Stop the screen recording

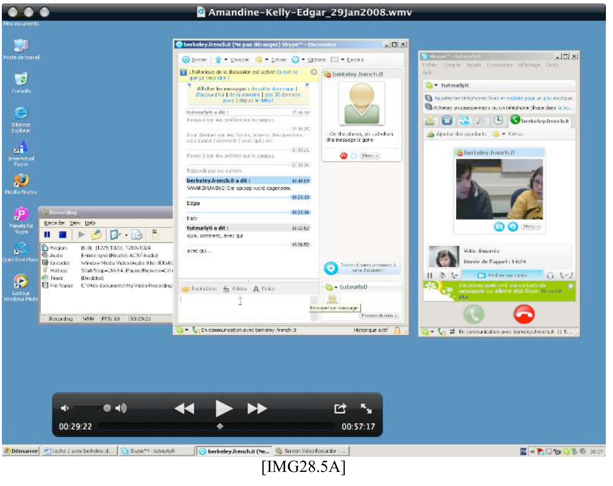pos(62,234)
